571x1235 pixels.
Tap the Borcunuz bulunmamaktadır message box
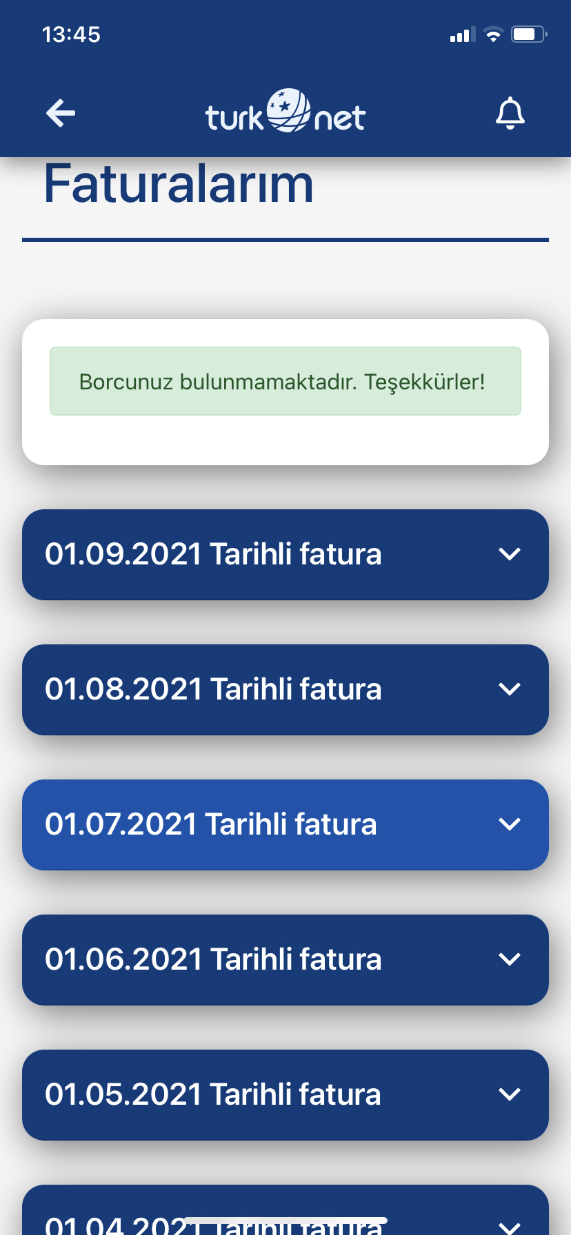[285, 381]
